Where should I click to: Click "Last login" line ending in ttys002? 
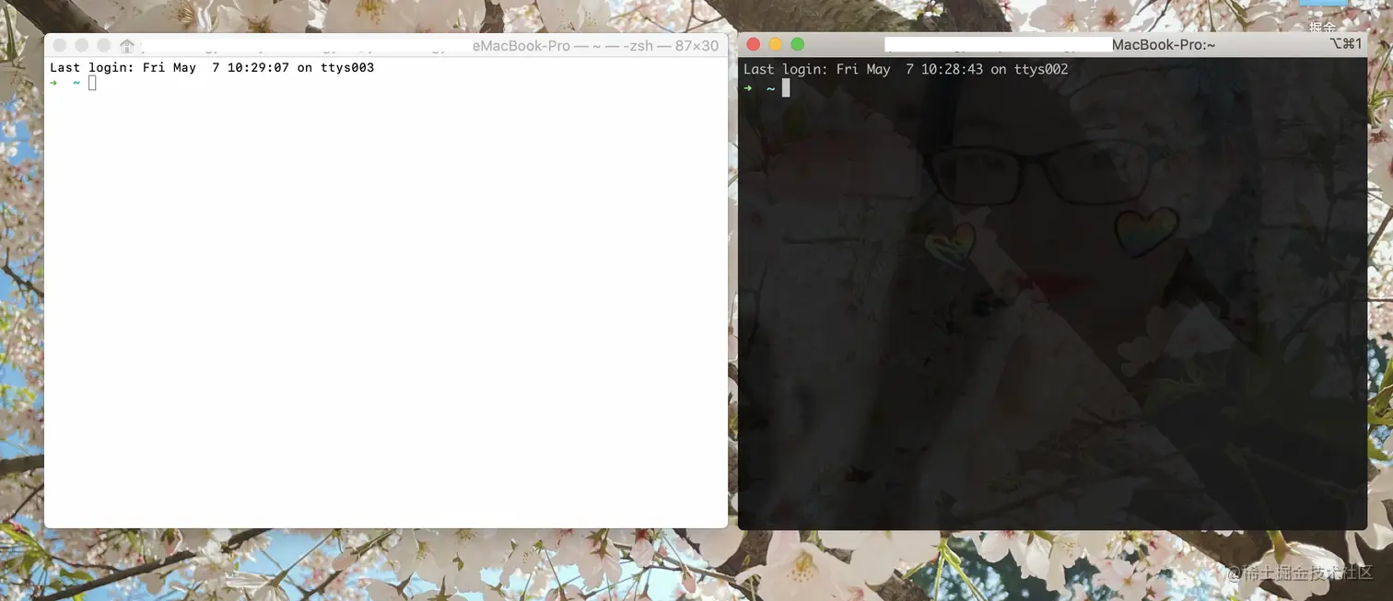click(906, 69)
